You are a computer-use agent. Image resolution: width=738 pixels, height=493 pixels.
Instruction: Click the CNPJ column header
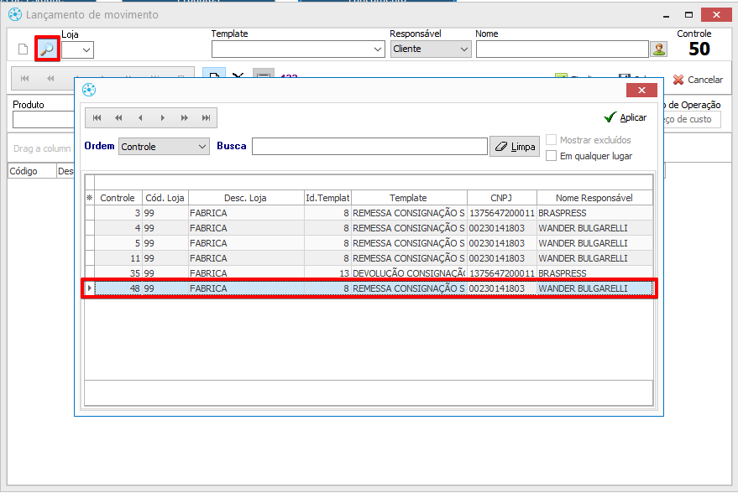[x=501, y=198]
